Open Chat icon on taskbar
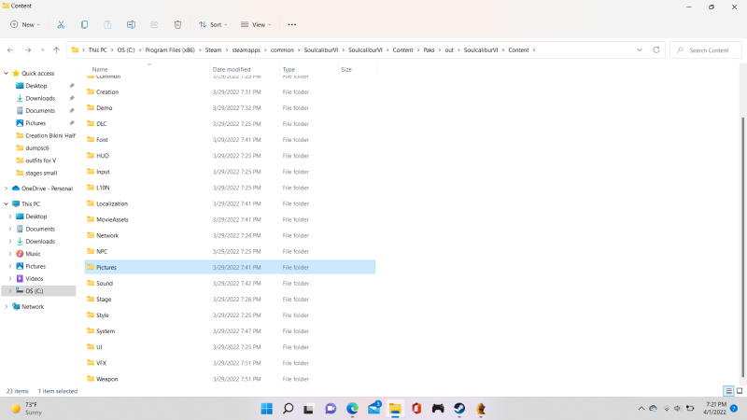The image size is (747, 420). (x=331, y=409)
